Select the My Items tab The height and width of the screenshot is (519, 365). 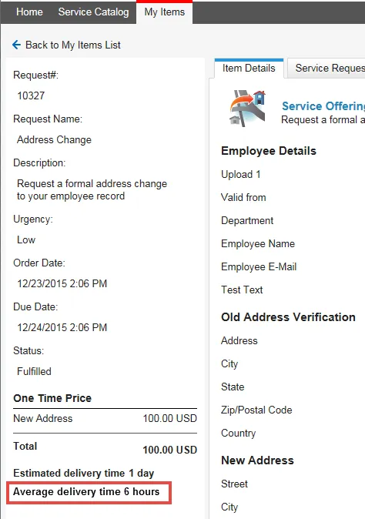click(x=165, y=12)
